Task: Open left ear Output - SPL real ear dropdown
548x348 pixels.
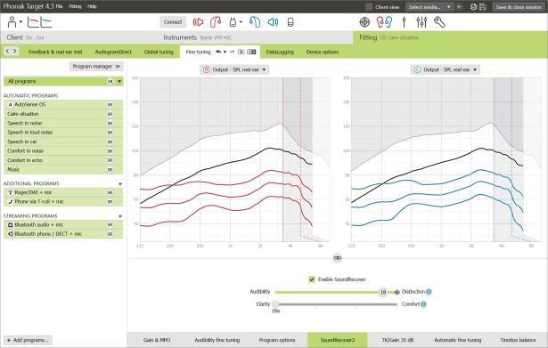Action: pyautogui.click(x=446, y=69)
